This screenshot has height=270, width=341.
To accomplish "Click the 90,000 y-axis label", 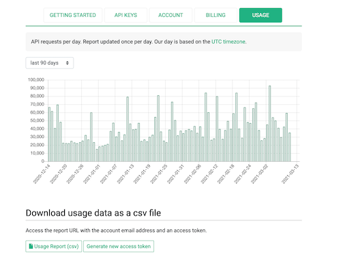I will [37, 88].
